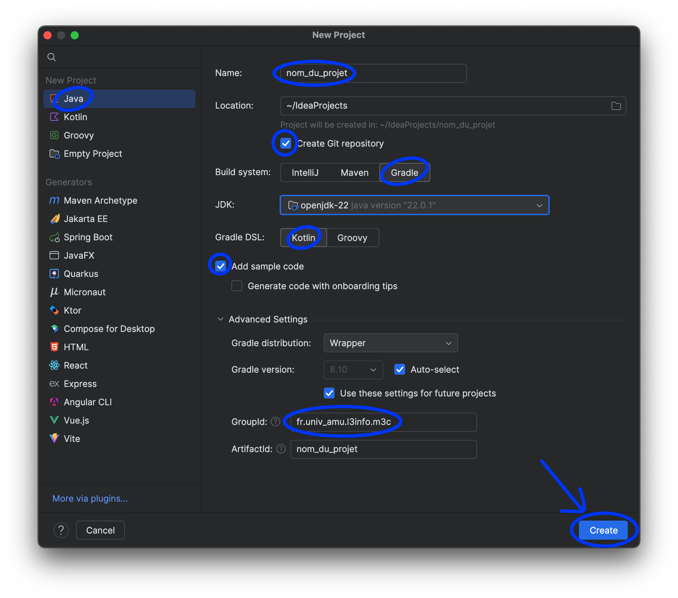Select Gradle build system
The width and height of the screenshot is (678, 598).
click(x=404, y=172)
